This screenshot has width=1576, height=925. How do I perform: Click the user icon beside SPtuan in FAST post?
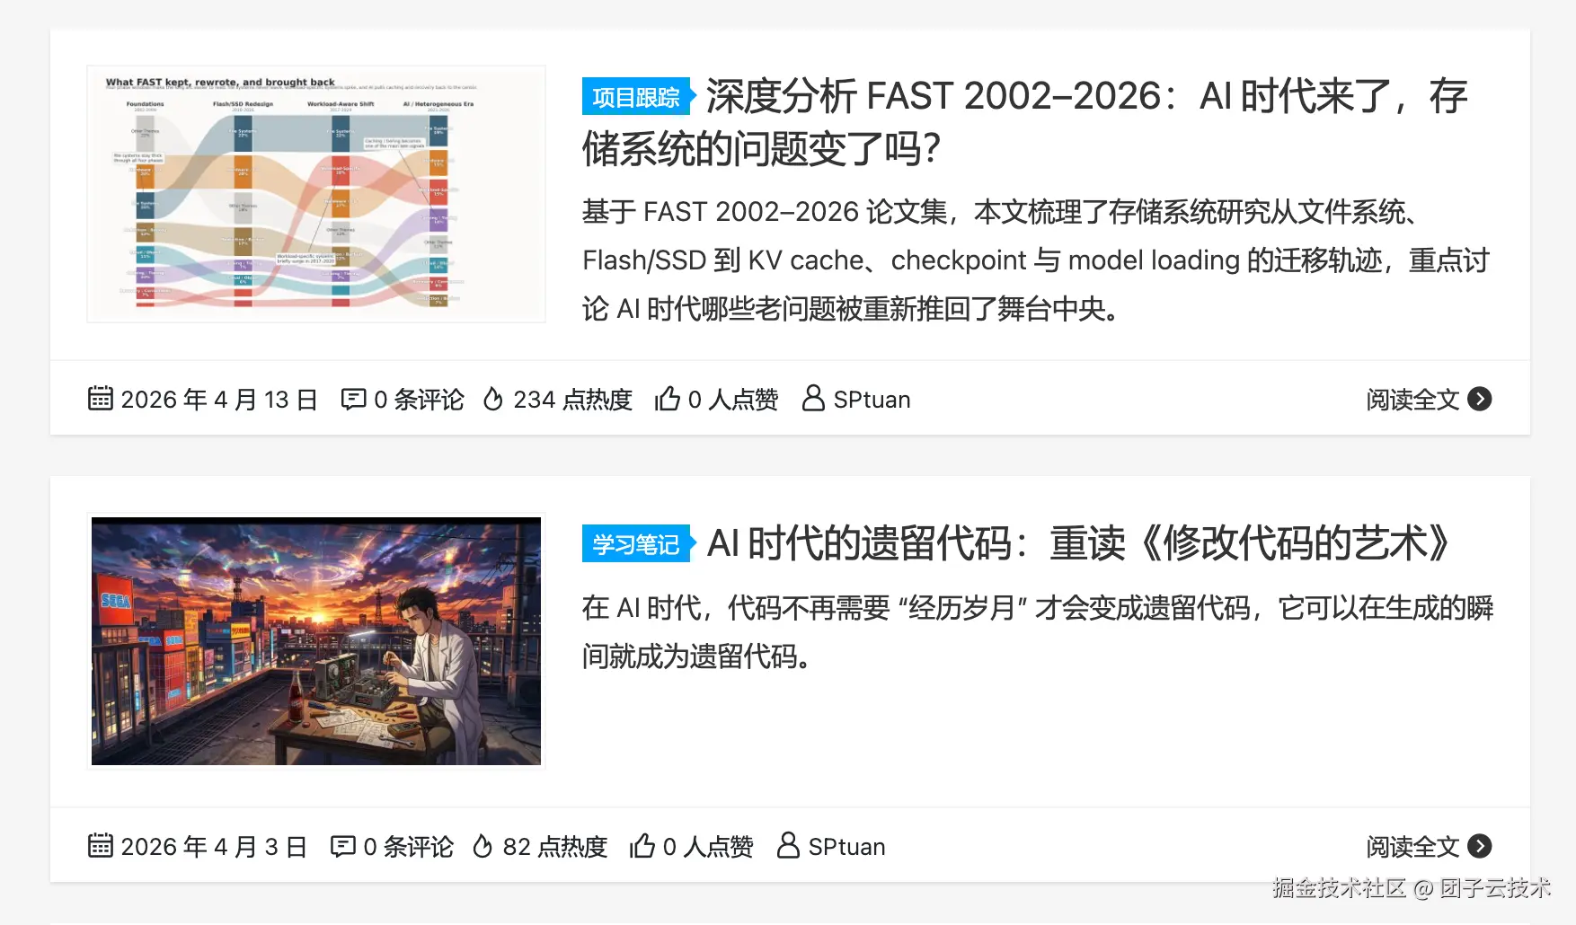pos(813,398)
